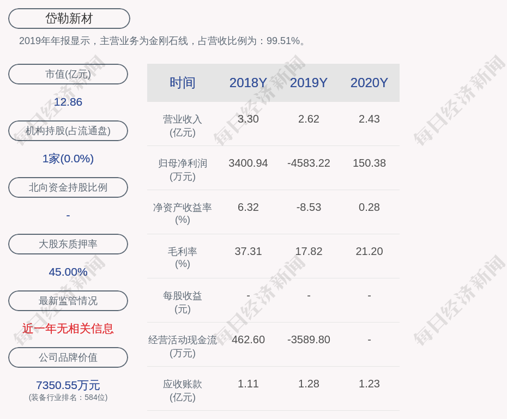Image resolution: width=507 pixels, height=419 pixels.
Task: Click the 经营活动现金流(万元) row label
Action: pyautogui.click(x=183, y=347)
